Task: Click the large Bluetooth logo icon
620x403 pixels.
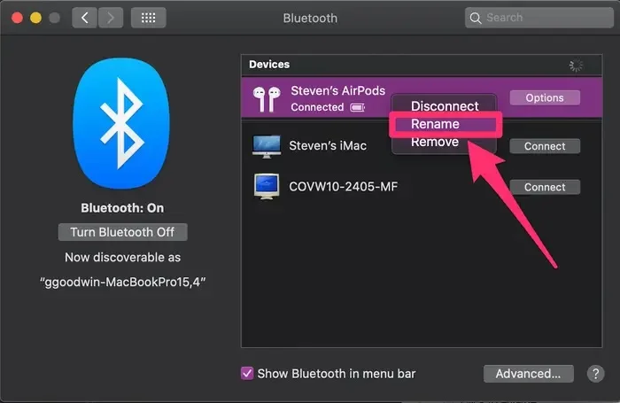Action: [122, 121]
